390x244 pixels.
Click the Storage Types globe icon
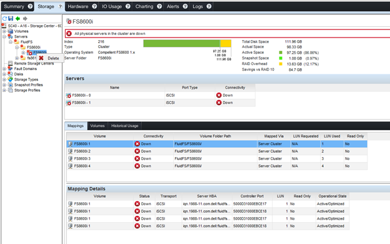10,79
